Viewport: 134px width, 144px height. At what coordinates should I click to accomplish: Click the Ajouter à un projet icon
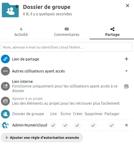click(5, 101)
